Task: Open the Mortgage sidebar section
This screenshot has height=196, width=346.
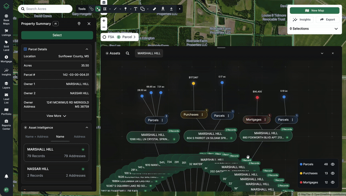Action: pos(6,59)
